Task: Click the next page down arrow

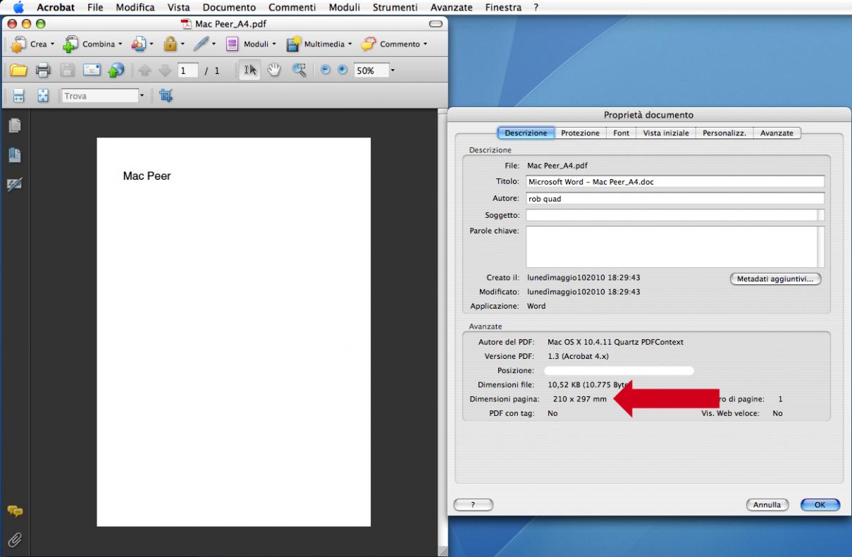Action: (165, 71)
